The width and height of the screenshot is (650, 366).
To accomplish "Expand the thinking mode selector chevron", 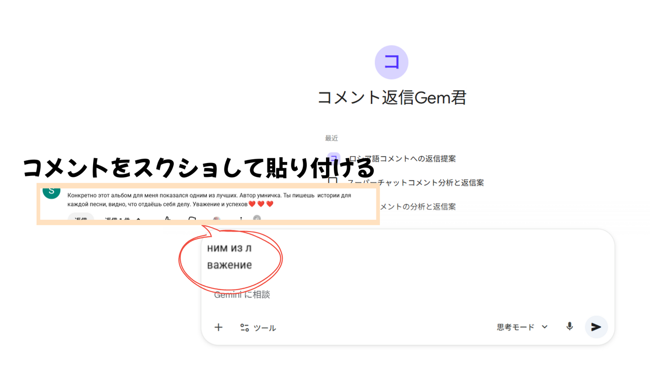I will pos(544,327).
